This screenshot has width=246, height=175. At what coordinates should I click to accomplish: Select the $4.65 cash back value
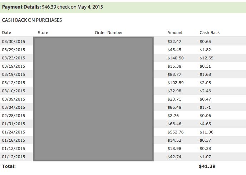click(x=205, y=124)
